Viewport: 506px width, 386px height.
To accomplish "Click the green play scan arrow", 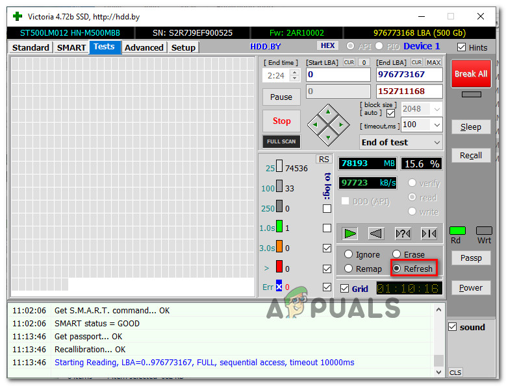I will (350, 233).
